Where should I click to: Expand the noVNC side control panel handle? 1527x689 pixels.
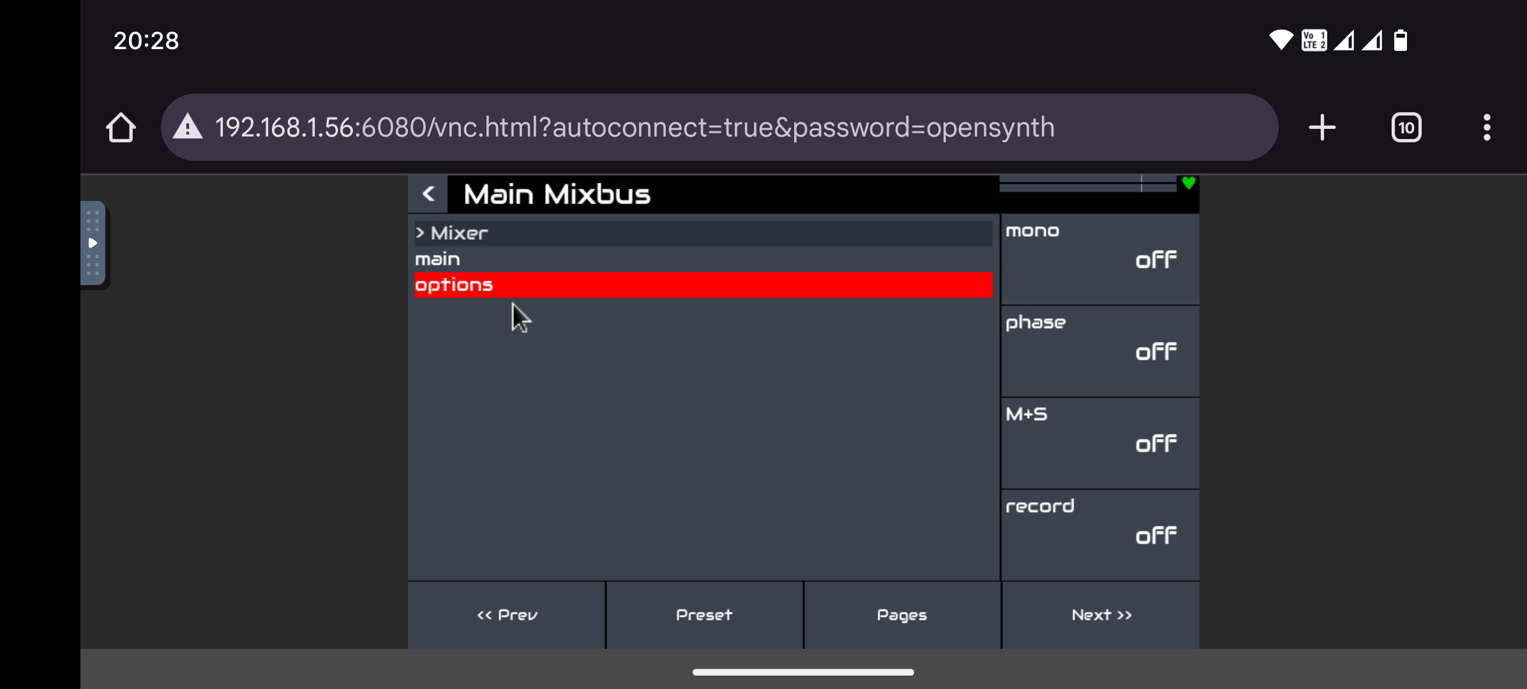93,243
